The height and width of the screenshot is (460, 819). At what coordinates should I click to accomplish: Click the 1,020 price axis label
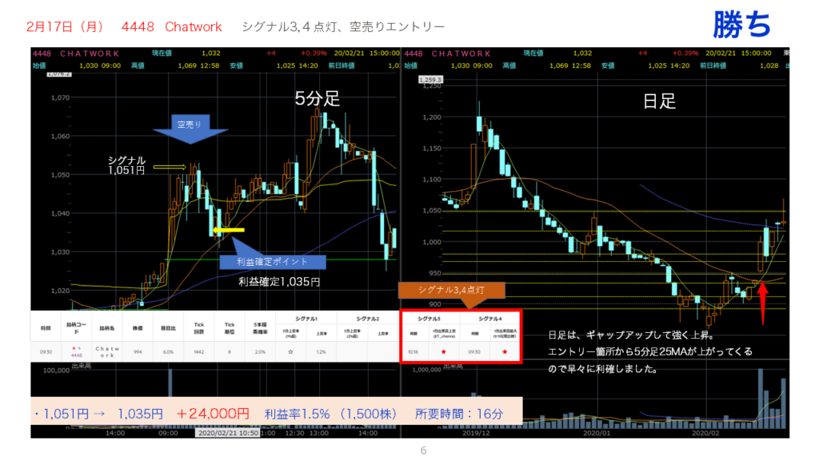60,291
